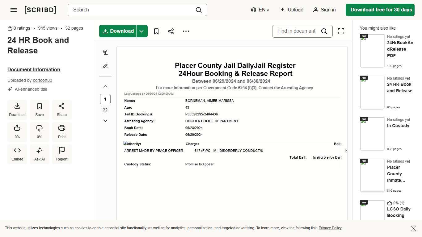Viewport: 422px width, 237px height.
Task: Click the Scribd logo
Action: point(40,10)
